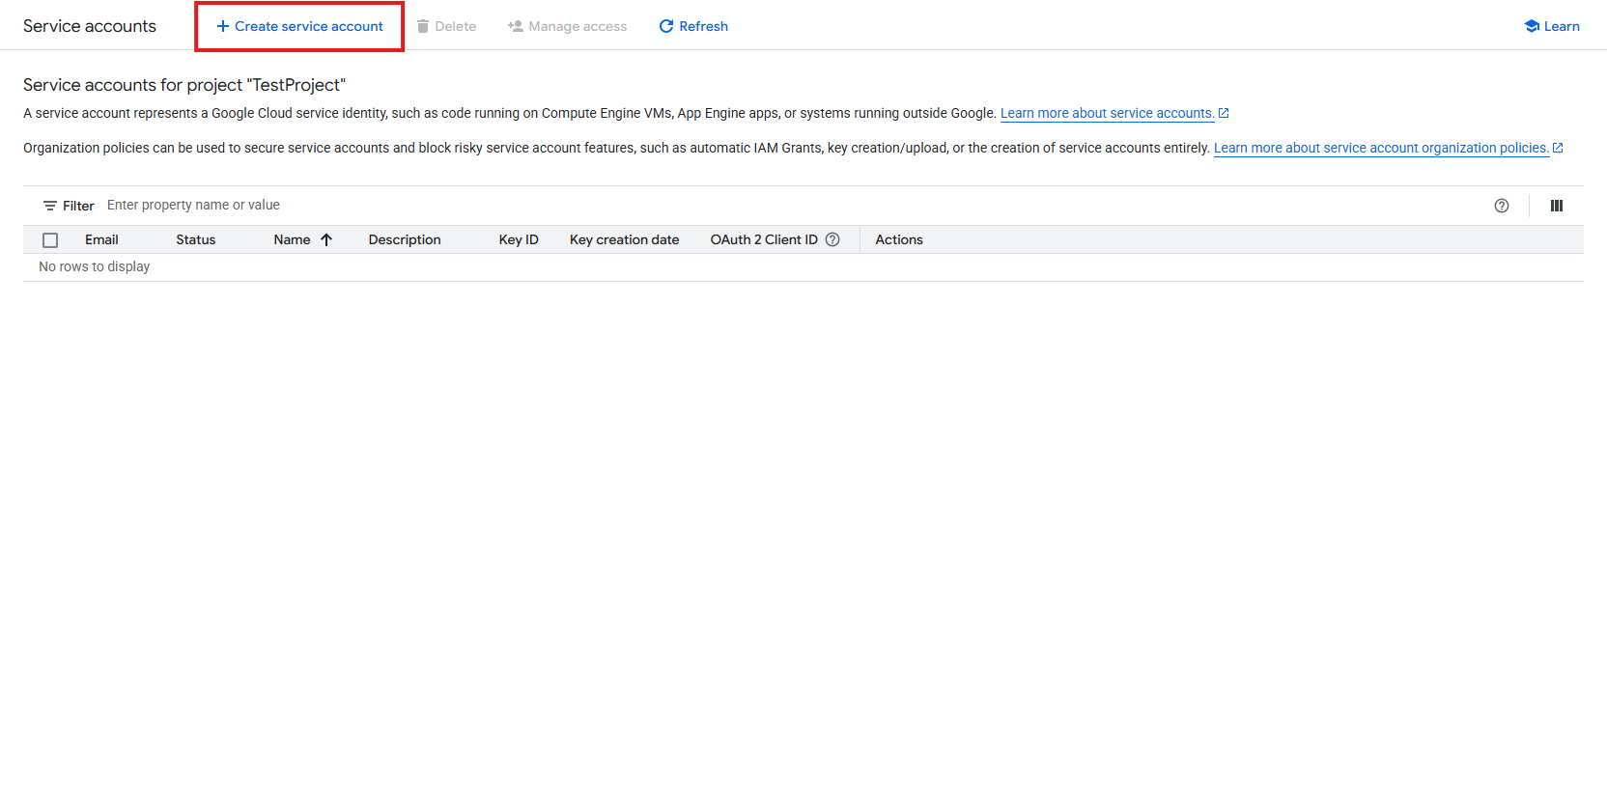Click the Actions column header
Image resolution: width=1607 pixels, height=808 pixels.
click(899, 239)
